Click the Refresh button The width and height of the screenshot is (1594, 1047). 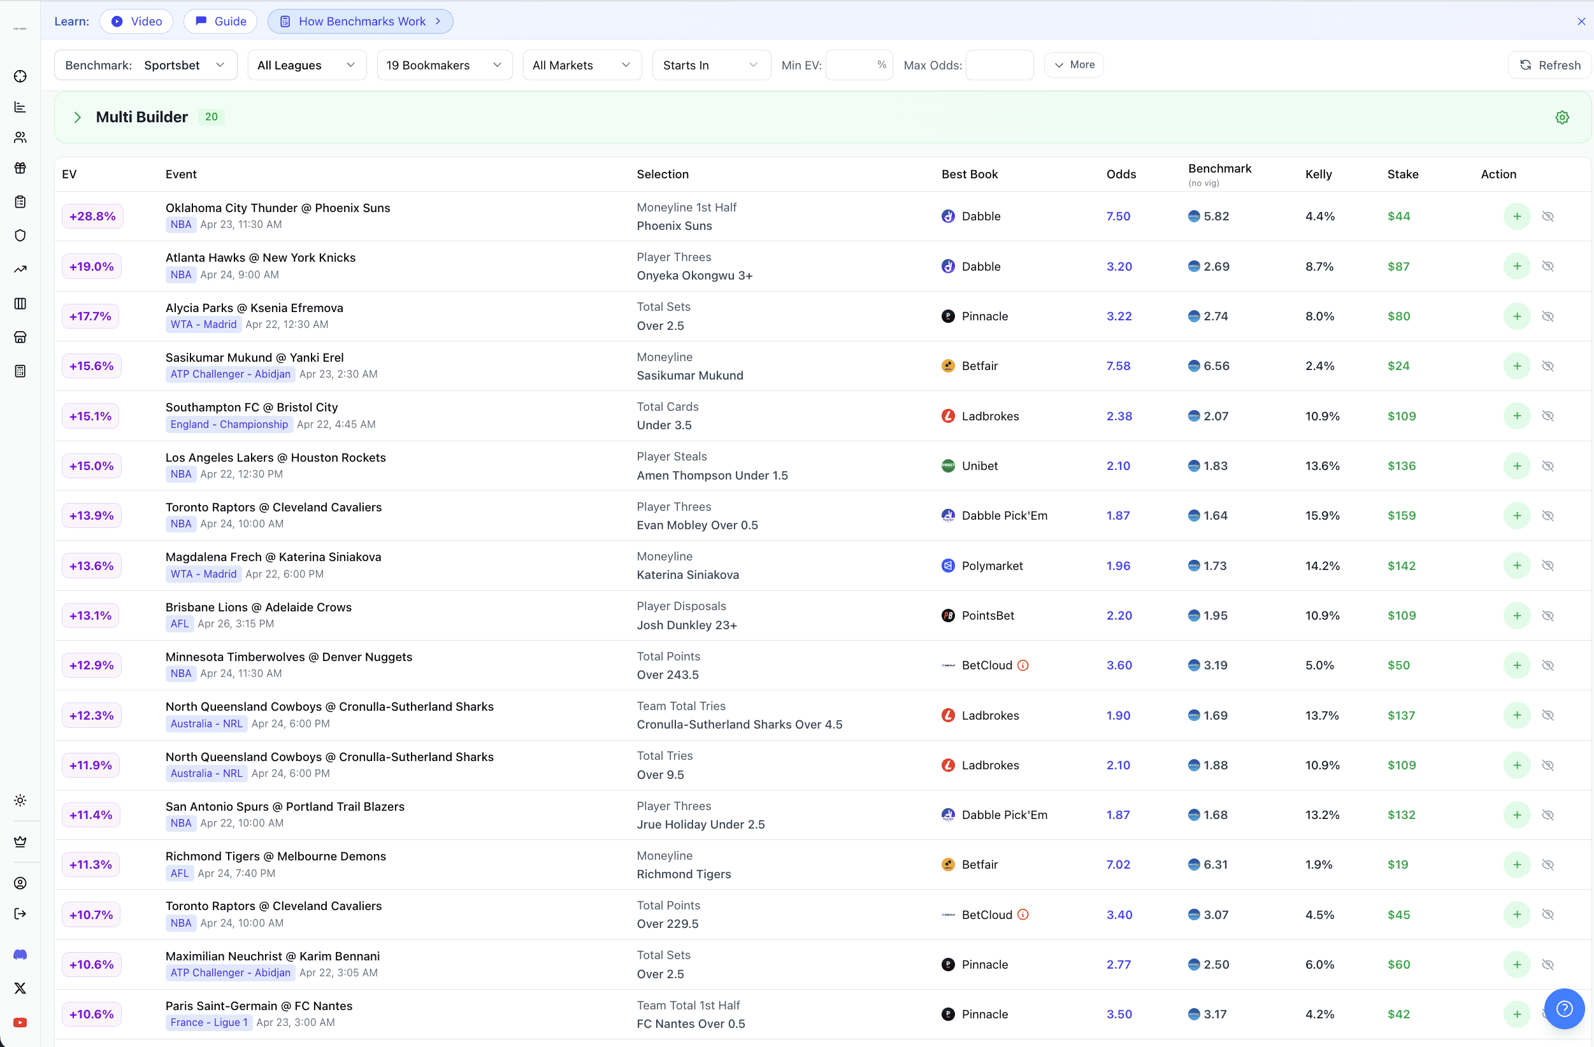click(x=1549, y=65)
